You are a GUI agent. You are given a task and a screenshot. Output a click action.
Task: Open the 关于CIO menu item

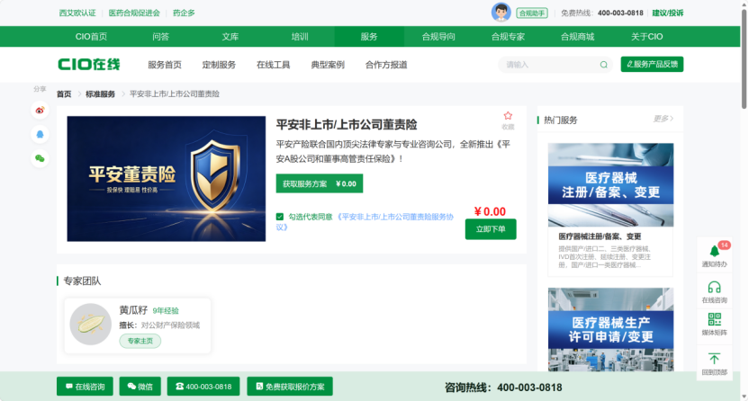[x=646, y=37]
